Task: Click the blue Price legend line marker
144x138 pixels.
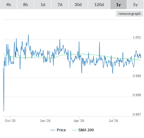Action: coord(53,130)
